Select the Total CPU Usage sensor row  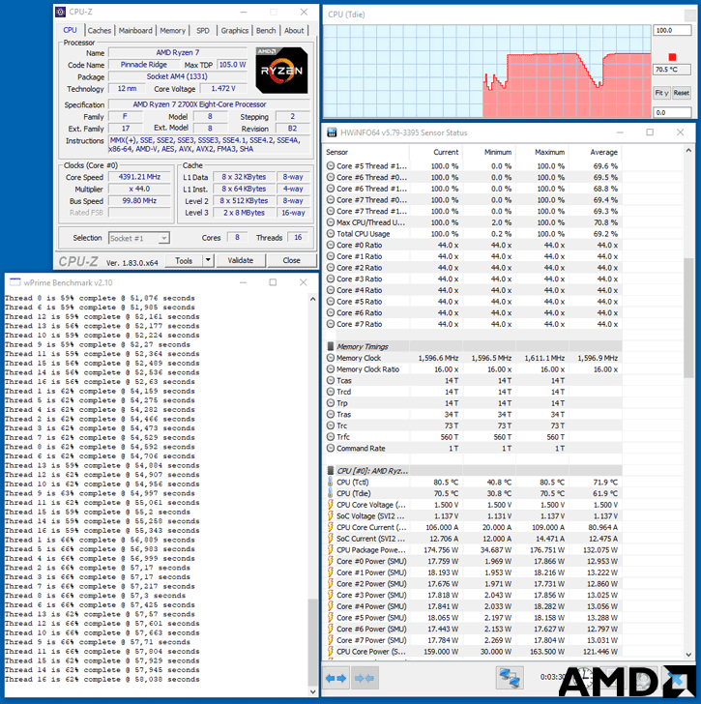click(472, 233)
